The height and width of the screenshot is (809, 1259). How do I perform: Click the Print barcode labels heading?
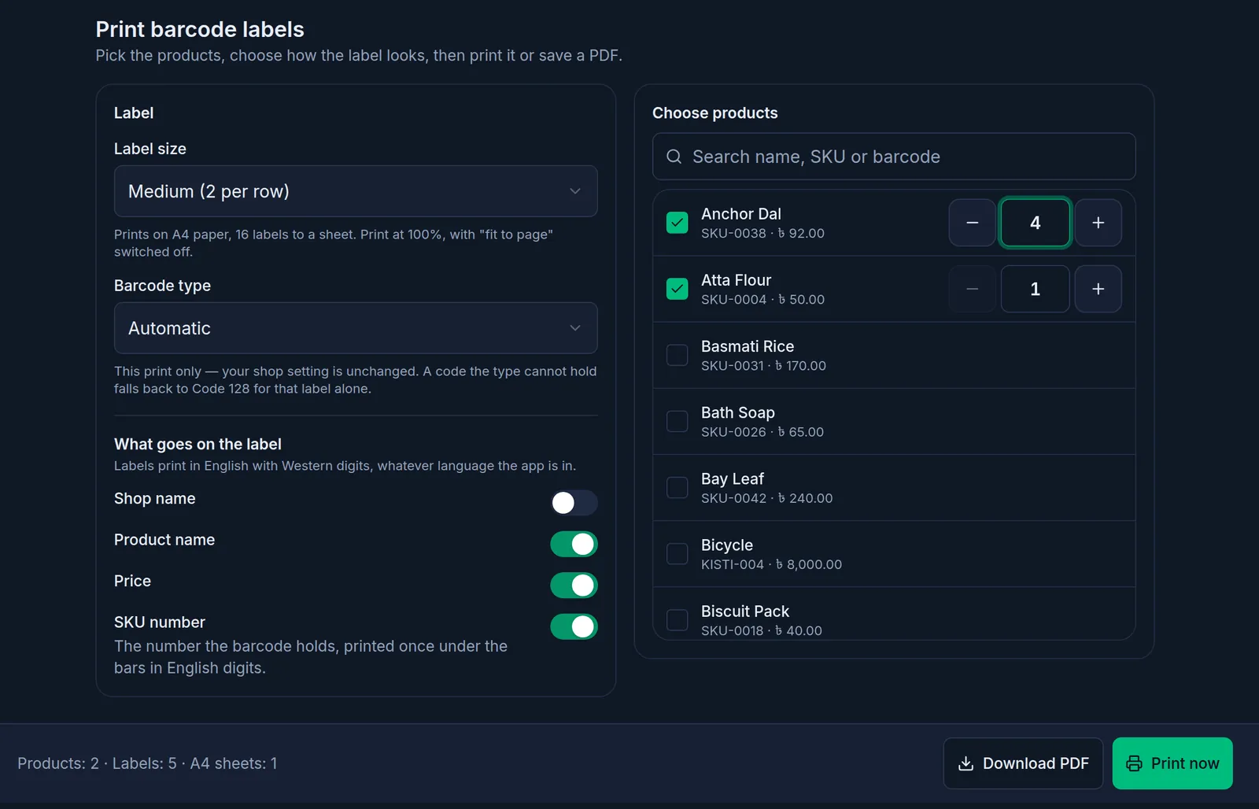tap(200, 29)
